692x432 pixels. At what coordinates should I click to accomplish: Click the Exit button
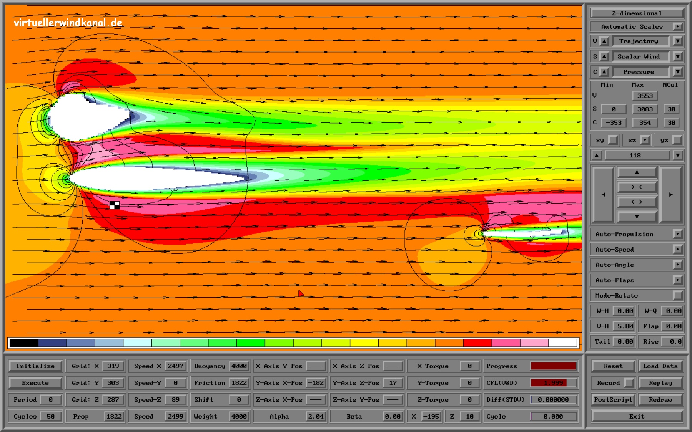pos(637,416)
